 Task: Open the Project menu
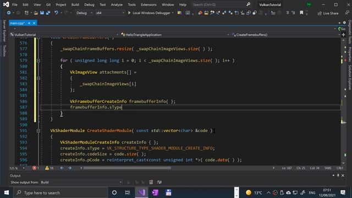[x=61, y=5]
